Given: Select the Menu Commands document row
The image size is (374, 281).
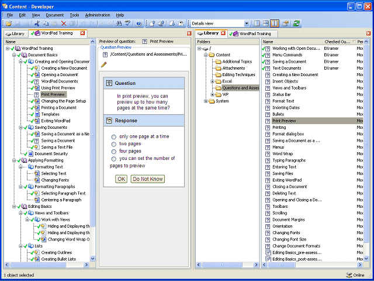Looking at the screenshot, I should pyautogui.click(x=312, y=55).
